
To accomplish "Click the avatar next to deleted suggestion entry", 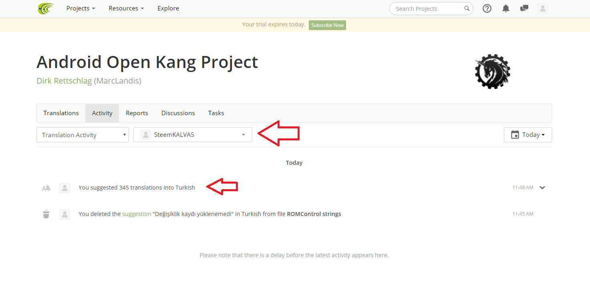I will point(64,214).
